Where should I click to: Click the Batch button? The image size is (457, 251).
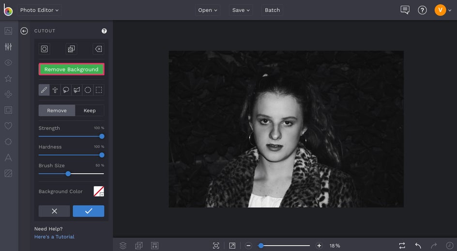tap(272, 10)
